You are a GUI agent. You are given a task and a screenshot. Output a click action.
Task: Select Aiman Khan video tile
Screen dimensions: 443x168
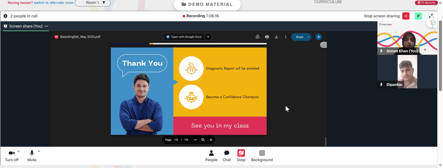[x=407, y=38]
